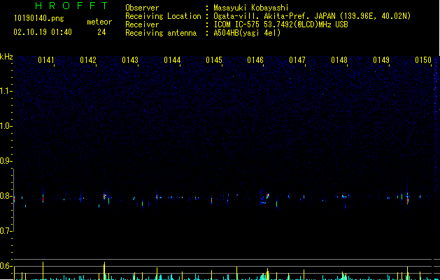The width and height of the screenshot is (440, 280).
Task: Select the file name 10190140.png
Action: (39, 19)
